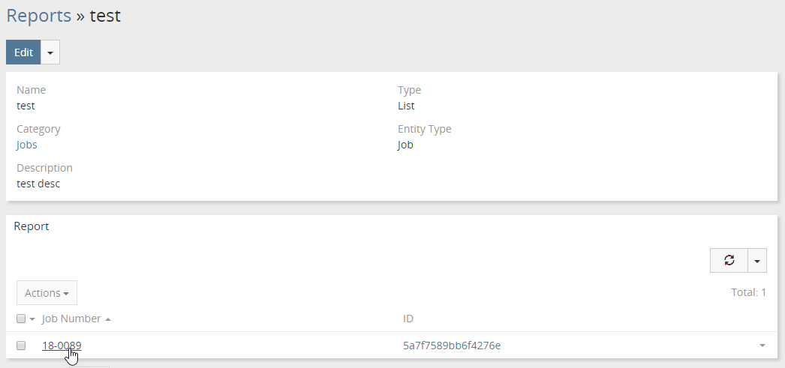Open the dropdown next to Edit button
Viewport: 785px width, 368px height.
(50, 52)
